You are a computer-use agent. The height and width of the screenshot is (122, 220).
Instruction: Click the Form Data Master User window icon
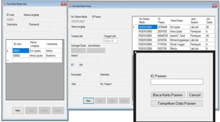click(5, 4)
